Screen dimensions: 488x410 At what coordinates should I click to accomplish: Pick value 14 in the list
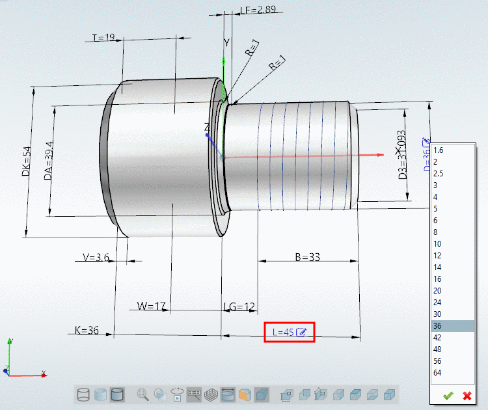(453, 267)
